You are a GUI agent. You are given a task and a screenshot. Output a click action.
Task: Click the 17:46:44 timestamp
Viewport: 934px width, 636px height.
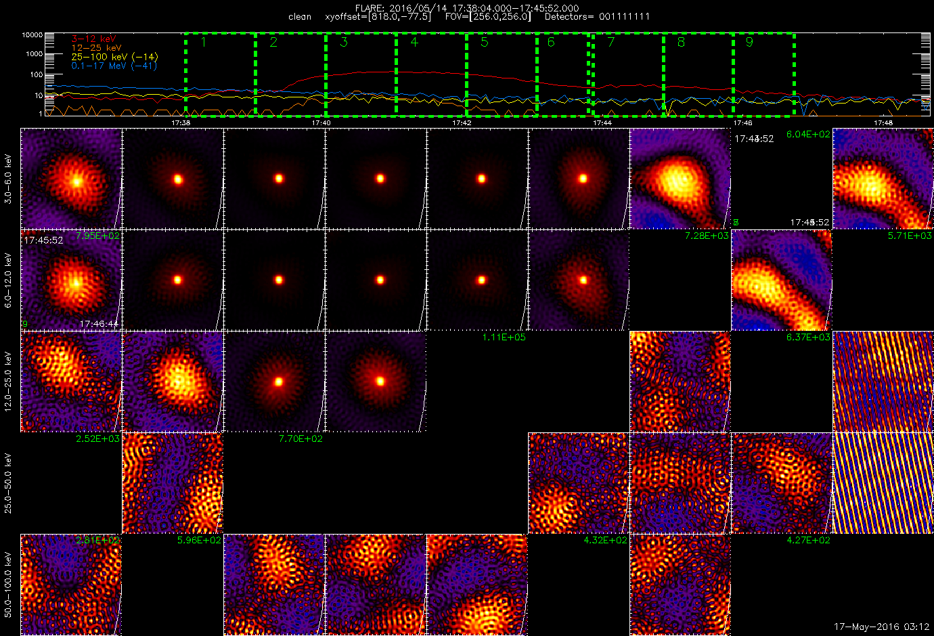[x=99, y=324]
